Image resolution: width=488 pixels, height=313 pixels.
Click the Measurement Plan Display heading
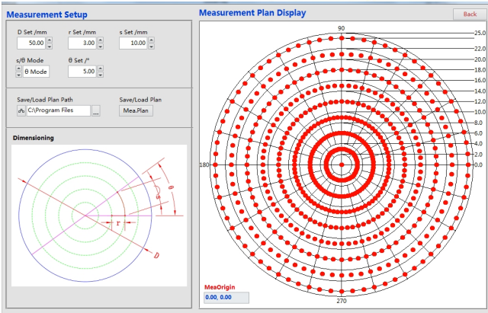[x=252, y=13]
